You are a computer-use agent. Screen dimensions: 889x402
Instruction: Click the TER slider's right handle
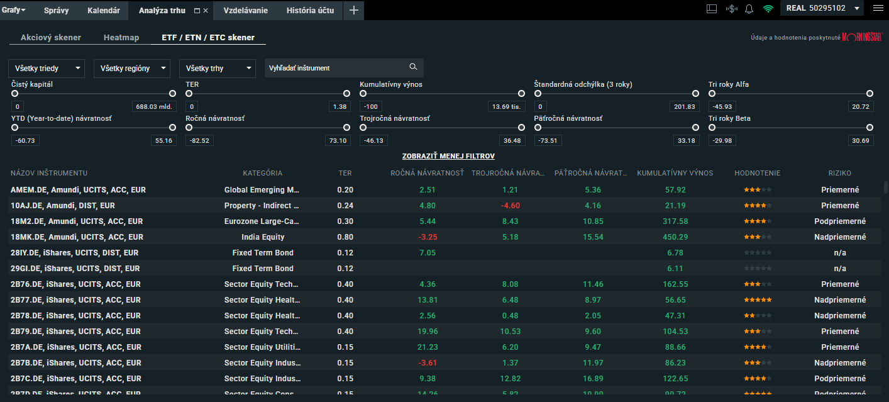(346, 93)
